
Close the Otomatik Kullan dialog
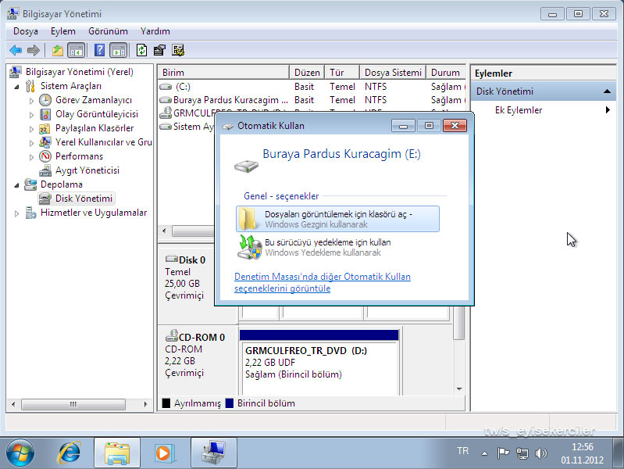click(x=455, y=126)
